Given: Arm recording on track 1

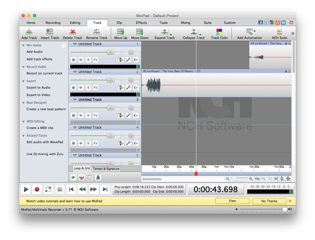Looking at the screenshot, I should coord(74,60).
